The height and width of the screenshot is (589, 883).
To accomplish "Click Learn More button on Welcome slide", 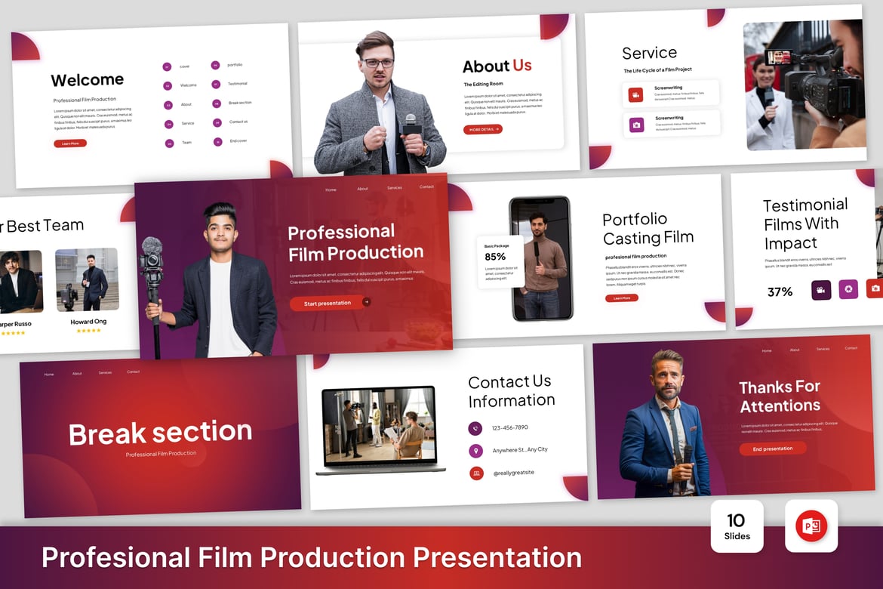I will pyautogui.click(x=70, y=143).
